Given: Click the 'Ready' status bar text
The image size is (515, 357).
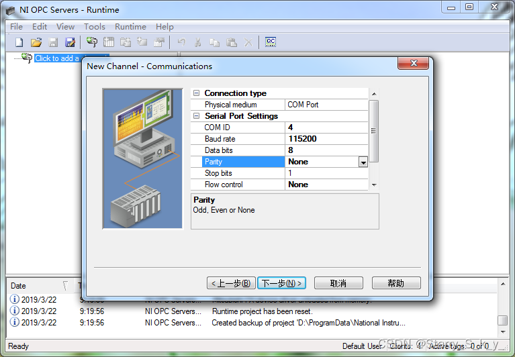Looking at the screenshot, I should click(x=18, y=346).
